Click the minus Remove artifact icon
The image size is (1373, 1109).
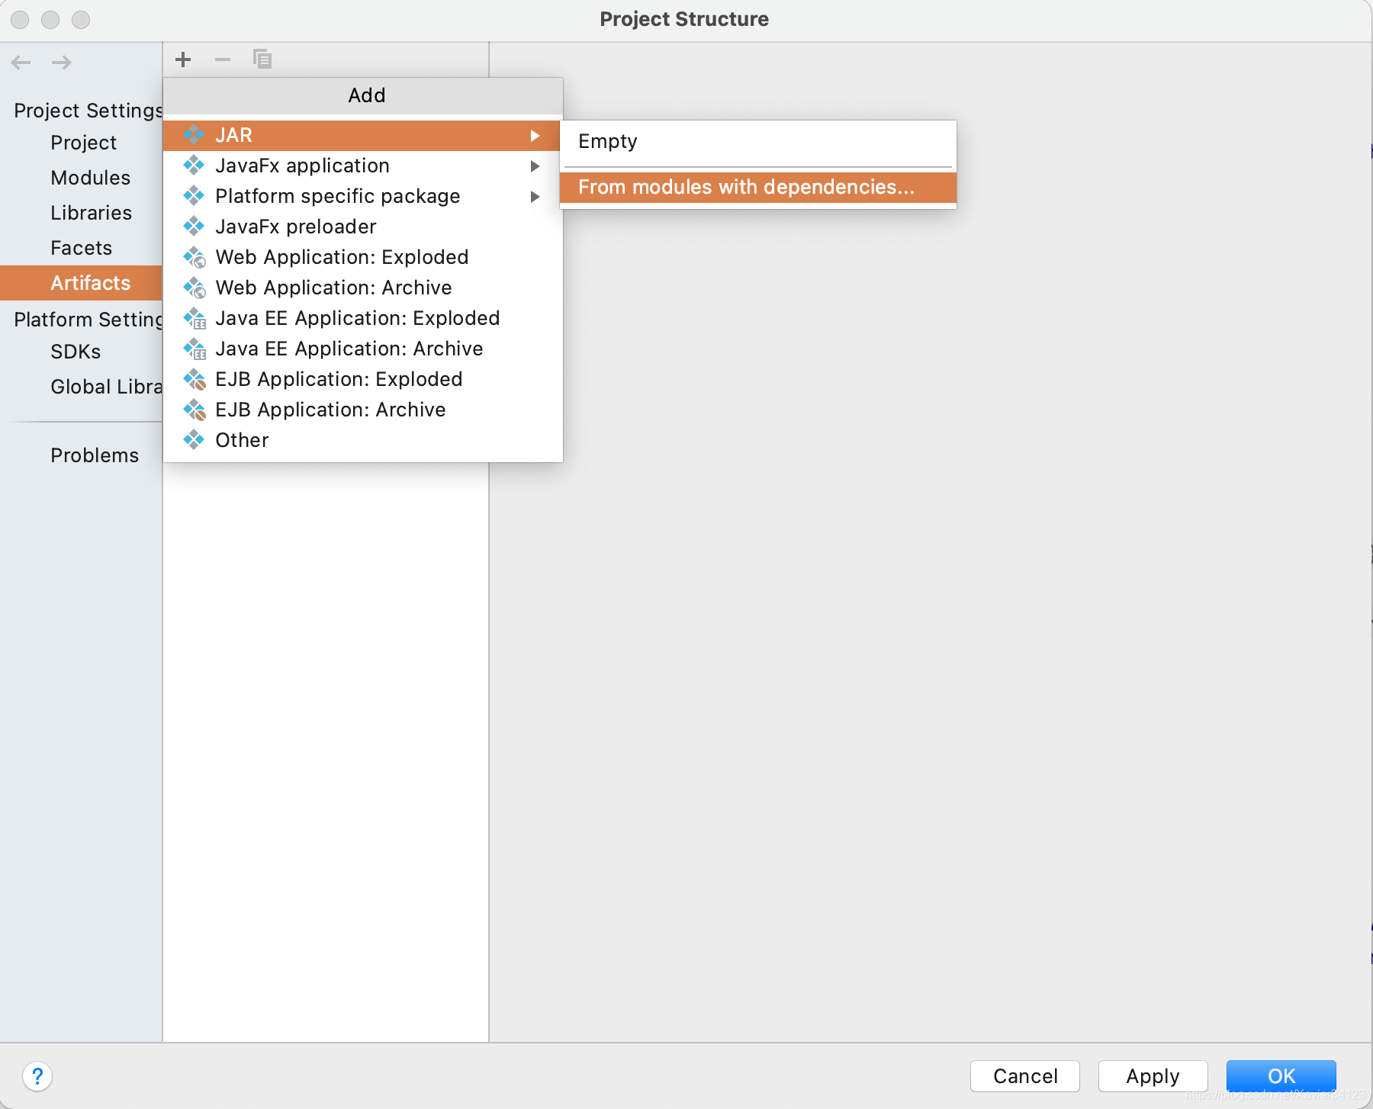click(x=223, y=59)
